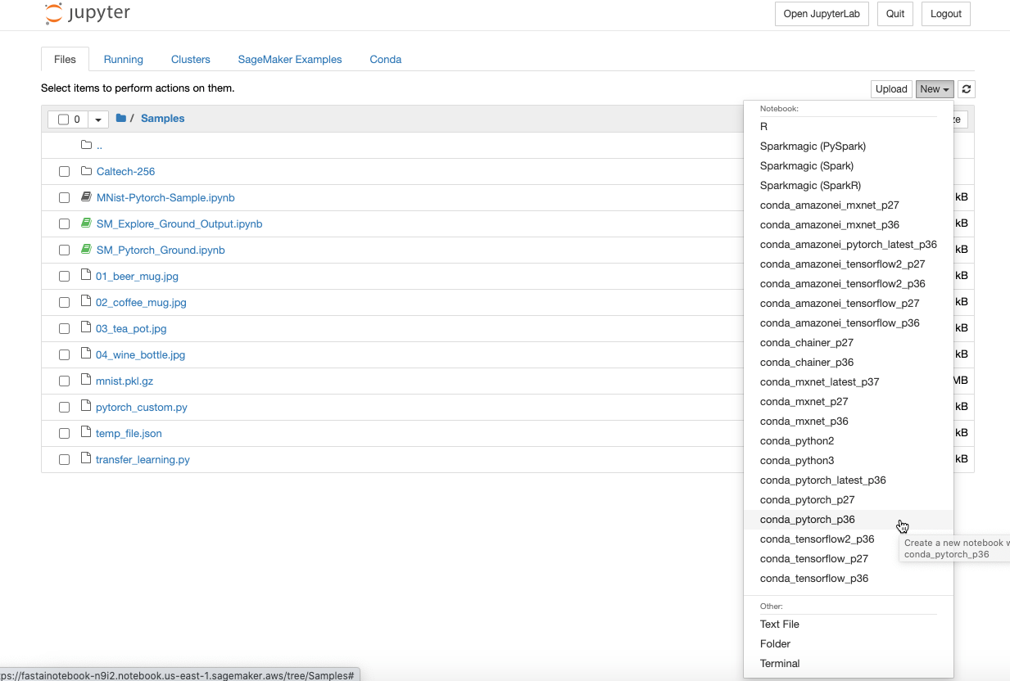Select the 01_beer_mug.jpg checkbox
Screen dimensions: 1010x681
[64, 277]
